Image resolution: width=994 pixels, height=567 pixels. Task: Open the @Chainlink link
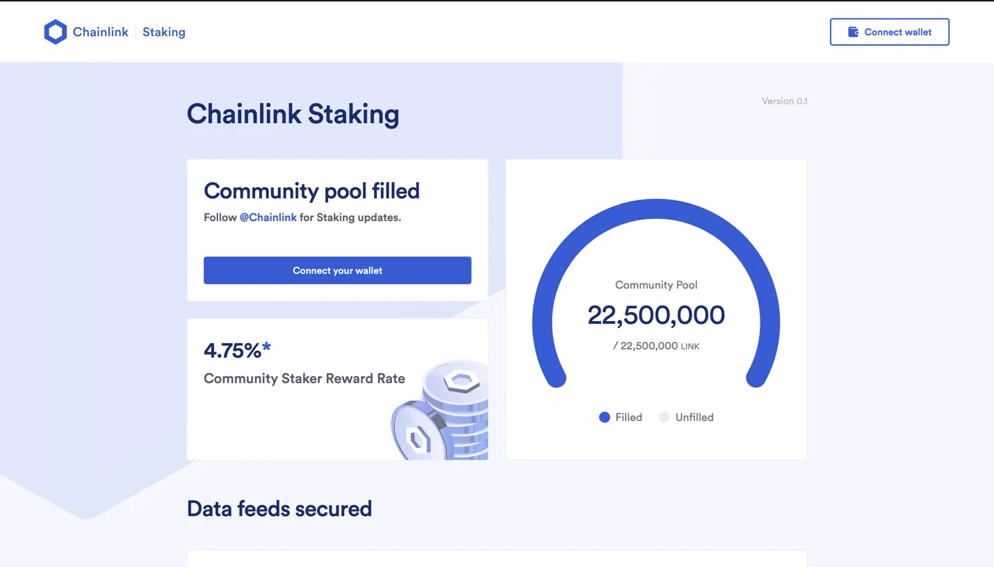point(268,217)
